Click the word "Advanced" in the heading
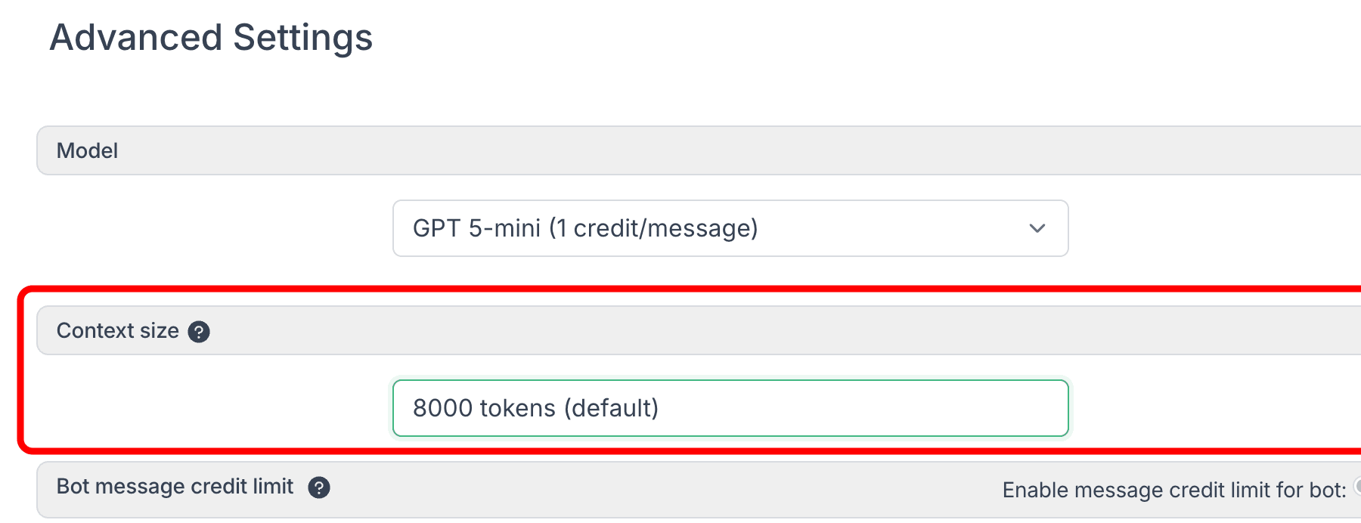The image size is (1361, 523). [x=136, y=38]
